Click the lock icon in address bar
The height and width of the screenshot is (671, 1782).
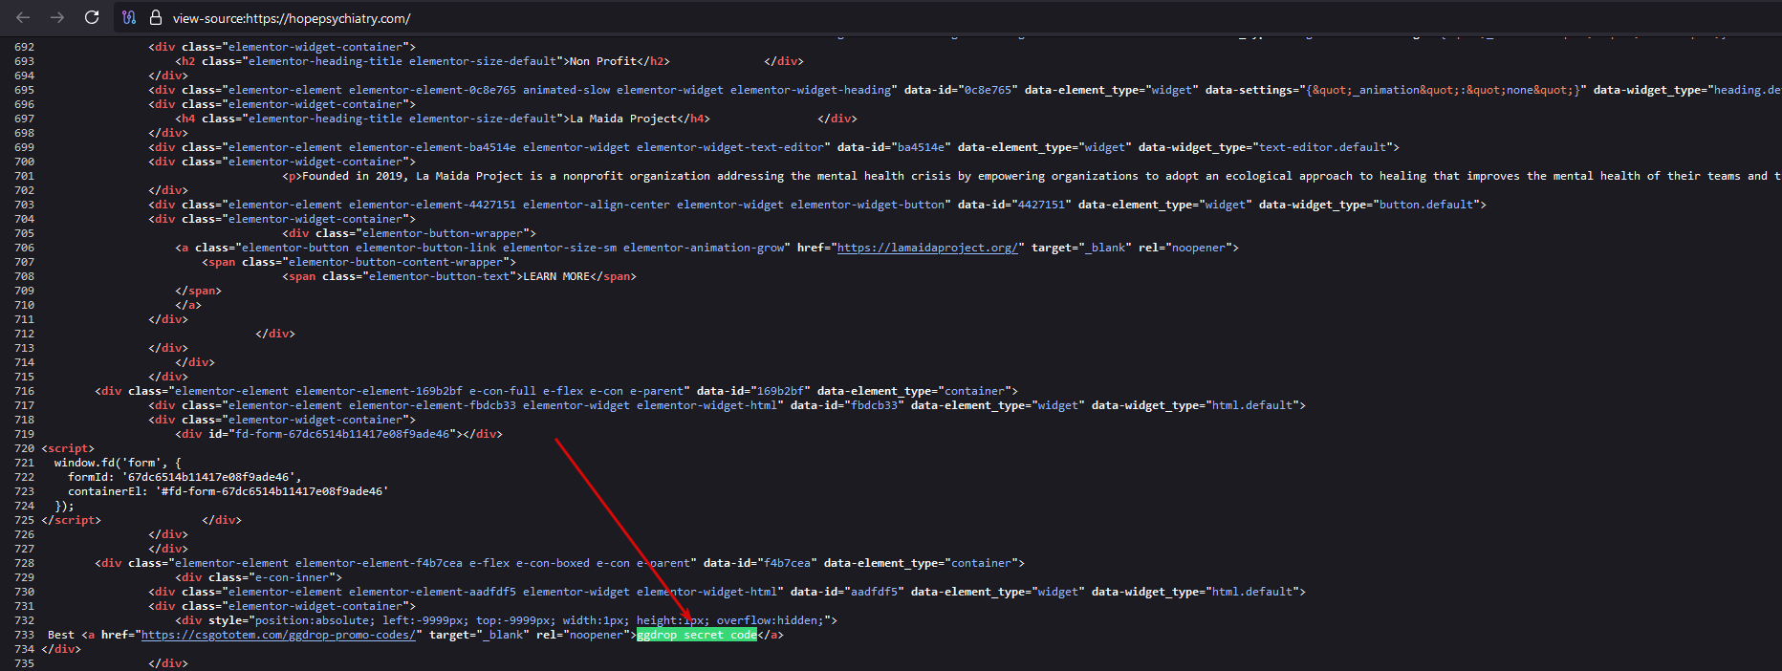[x=156, y=17]
